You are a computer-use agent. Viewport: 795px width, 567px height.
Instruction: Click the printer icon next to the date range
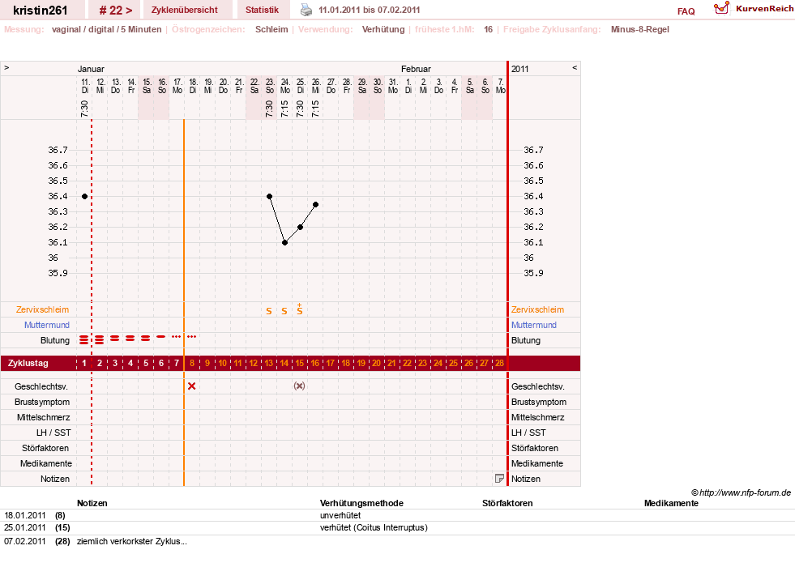click(306, 10)
